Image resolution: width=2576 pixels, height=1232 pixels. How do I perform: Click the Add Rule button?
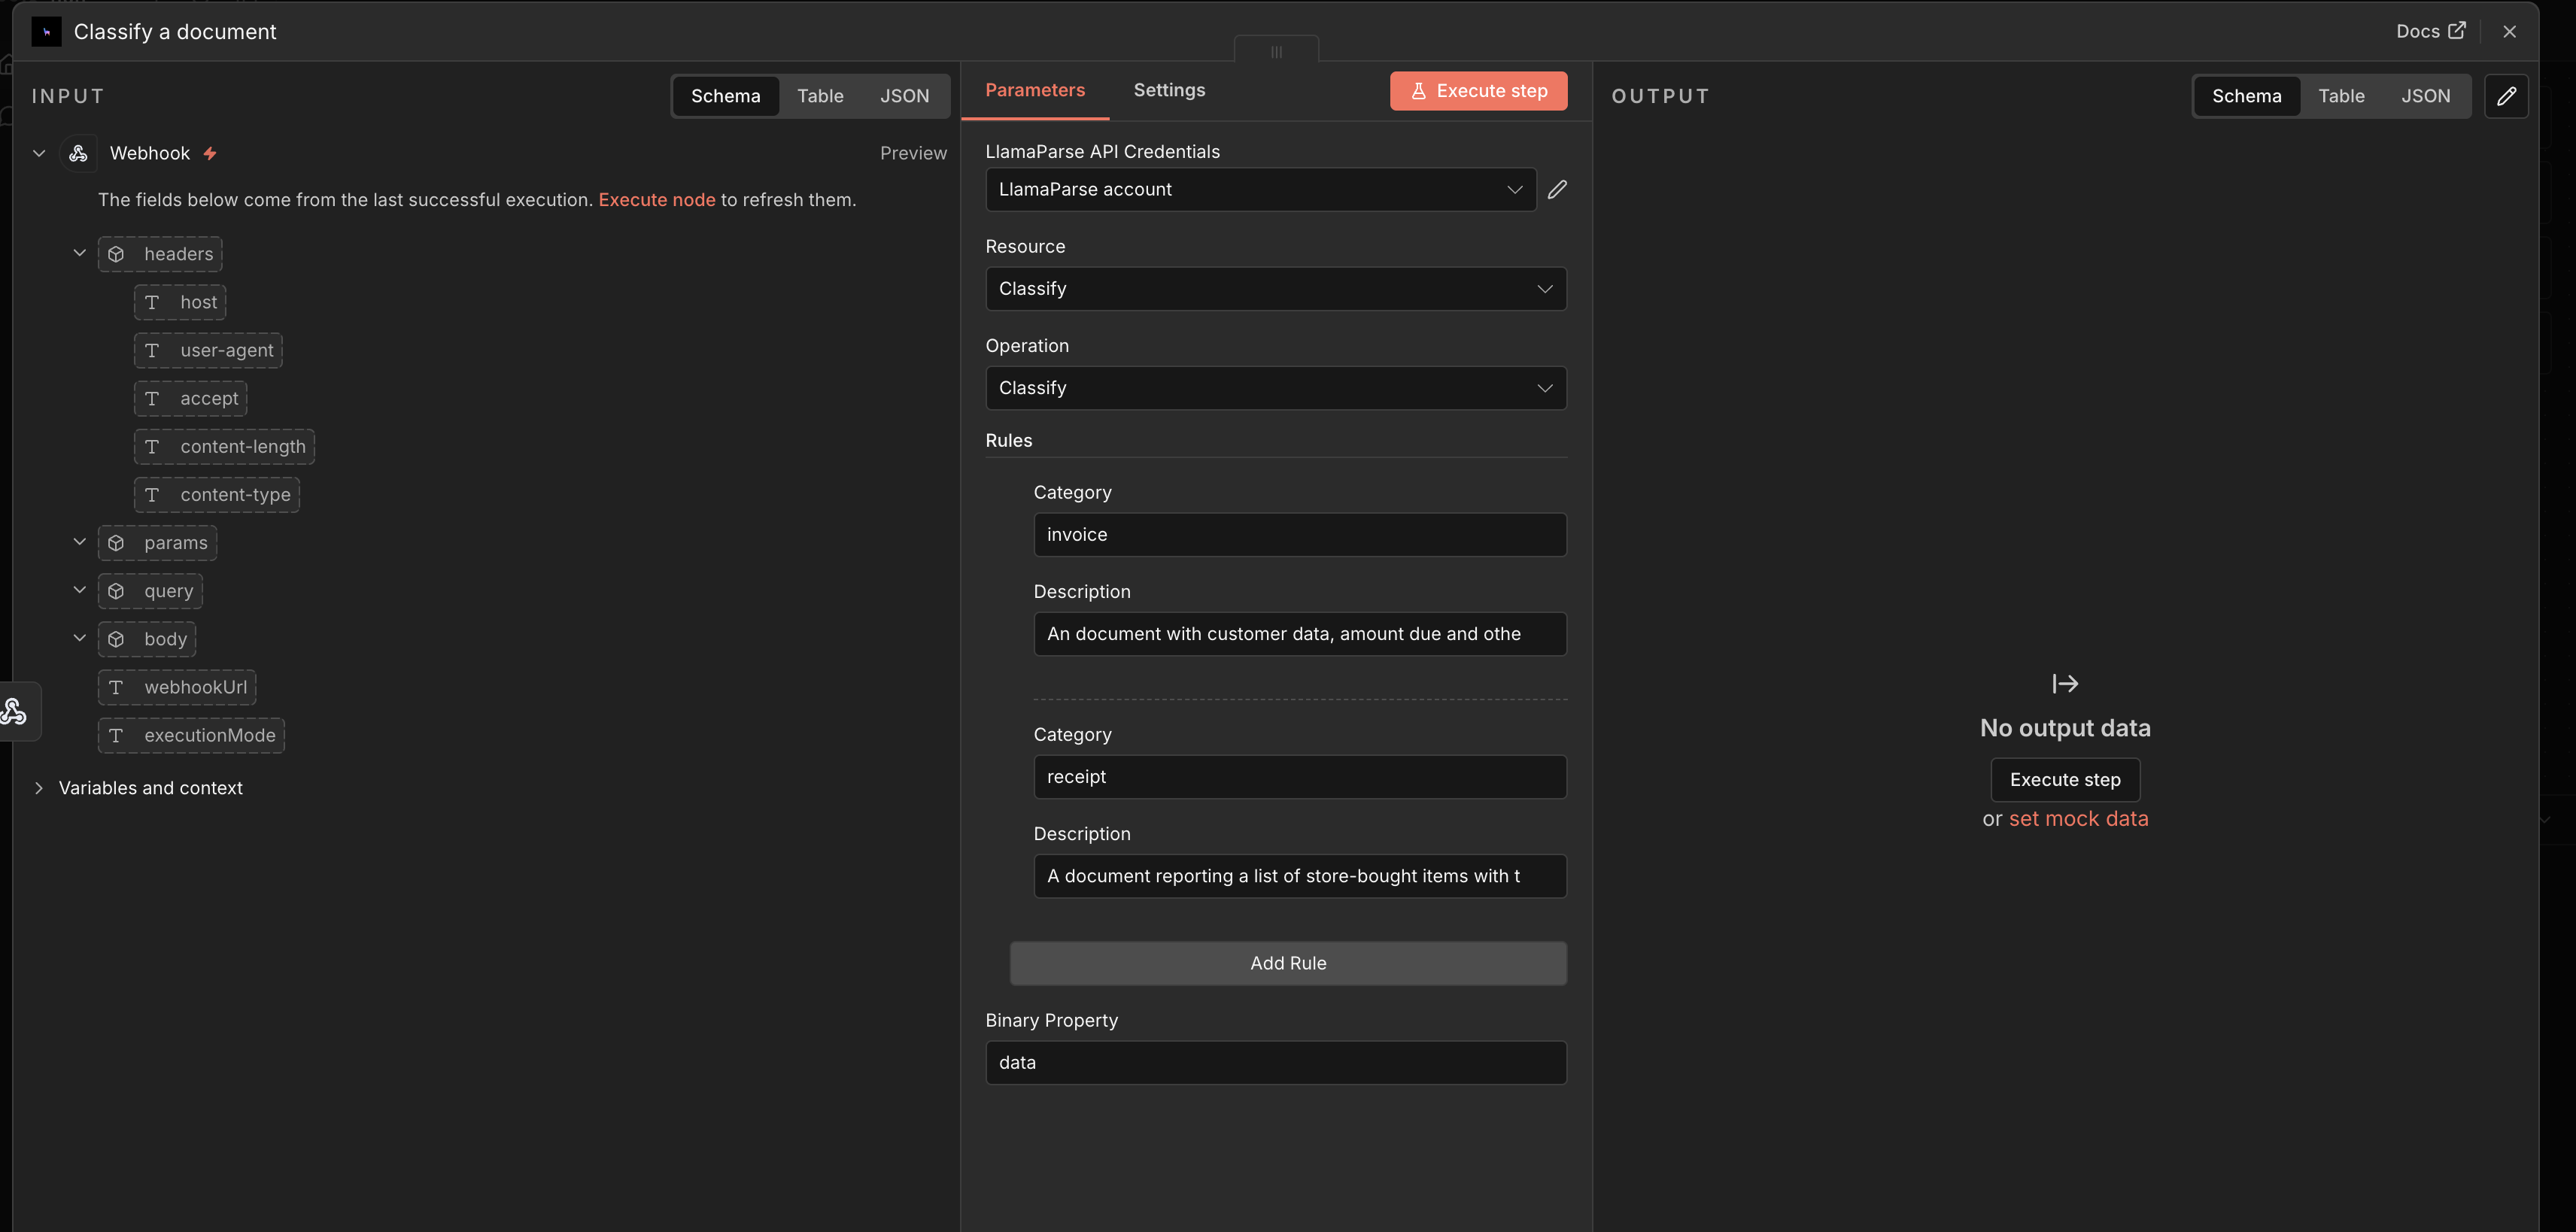coord(1288,963)
